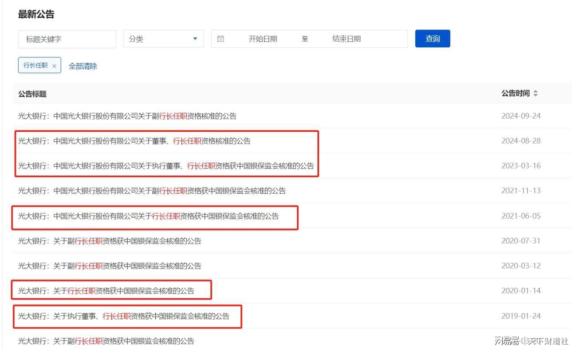Click the 2019-01-24 date cell
The image size is (577, 350).
(x=521, y=316)
